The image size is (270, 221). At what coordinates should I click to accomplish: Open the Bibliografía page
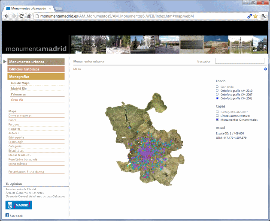coord(16,137)
